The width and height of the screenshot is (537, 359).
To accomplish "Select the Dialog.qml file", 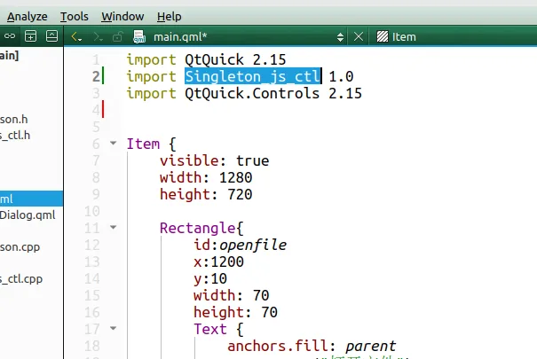I will click(28, 215).
